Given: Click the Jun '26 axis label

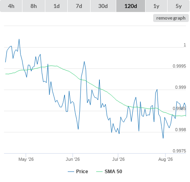Looking at the screenshot, I should pyautogui.click(x=73, y=159).
